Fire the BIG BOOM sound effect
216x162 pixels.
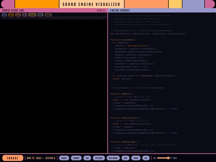(x=113, y=158)
